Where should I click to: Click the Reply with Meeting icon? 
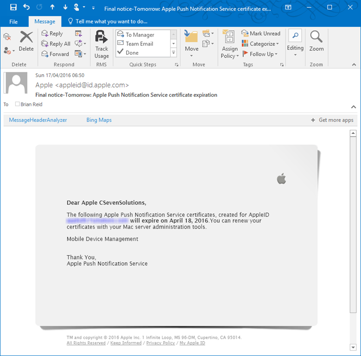(x=78, y=34)
